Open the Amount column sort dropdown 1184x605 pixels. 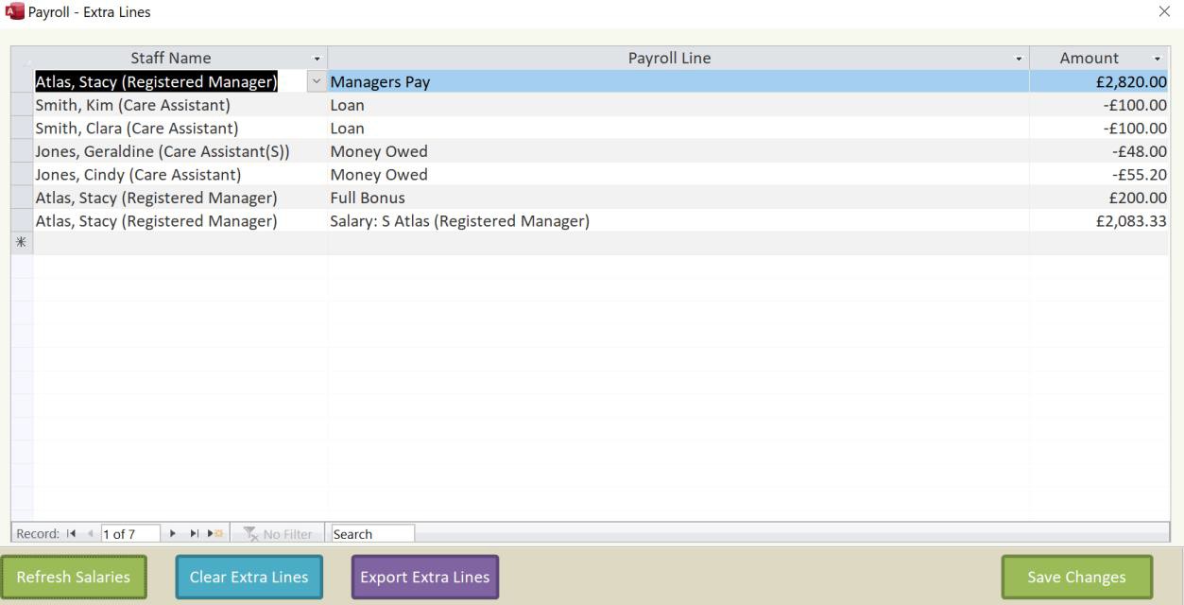pyautogui.click(x=1158, y=59)
